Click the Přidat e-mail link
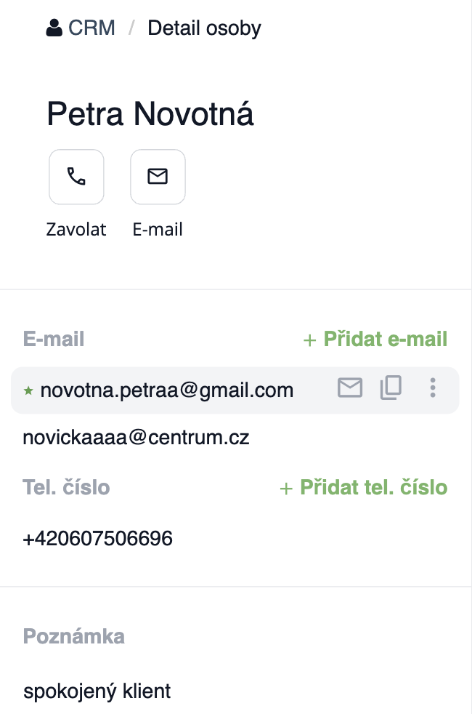The height and width of the screenshot is (714, 472). tap(385, 339)
